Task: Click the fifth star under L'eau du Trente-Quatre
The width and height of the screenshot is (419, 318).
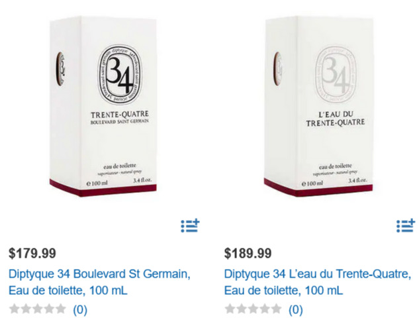Action: pyautogui.click(x=276, y=309)
